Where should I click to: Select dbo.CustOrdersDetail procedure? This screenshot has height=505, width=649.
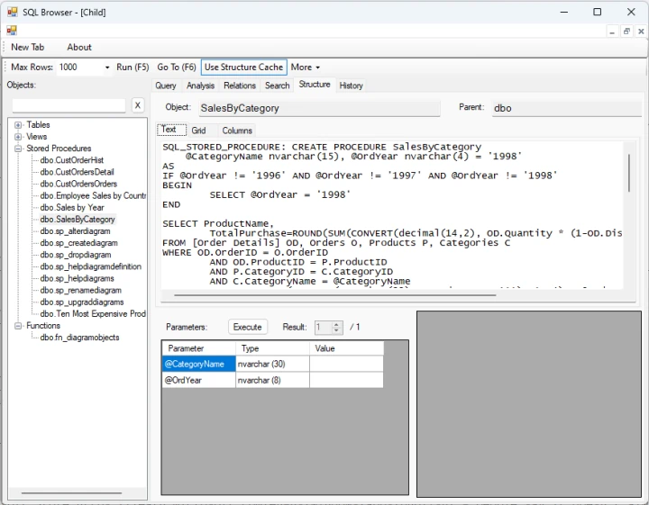coord(77,172)
